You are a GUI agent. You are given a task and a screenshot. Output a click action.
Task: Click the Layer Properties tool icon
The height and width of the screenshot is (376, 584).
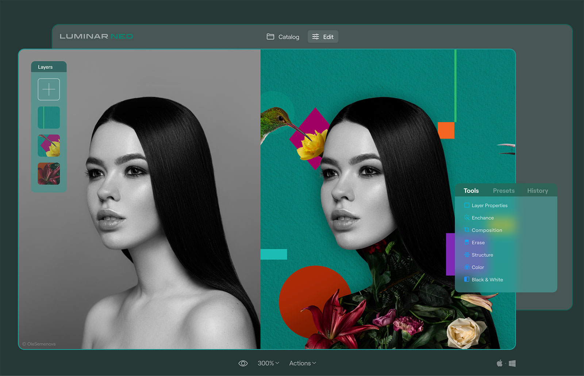click(466, 205)
